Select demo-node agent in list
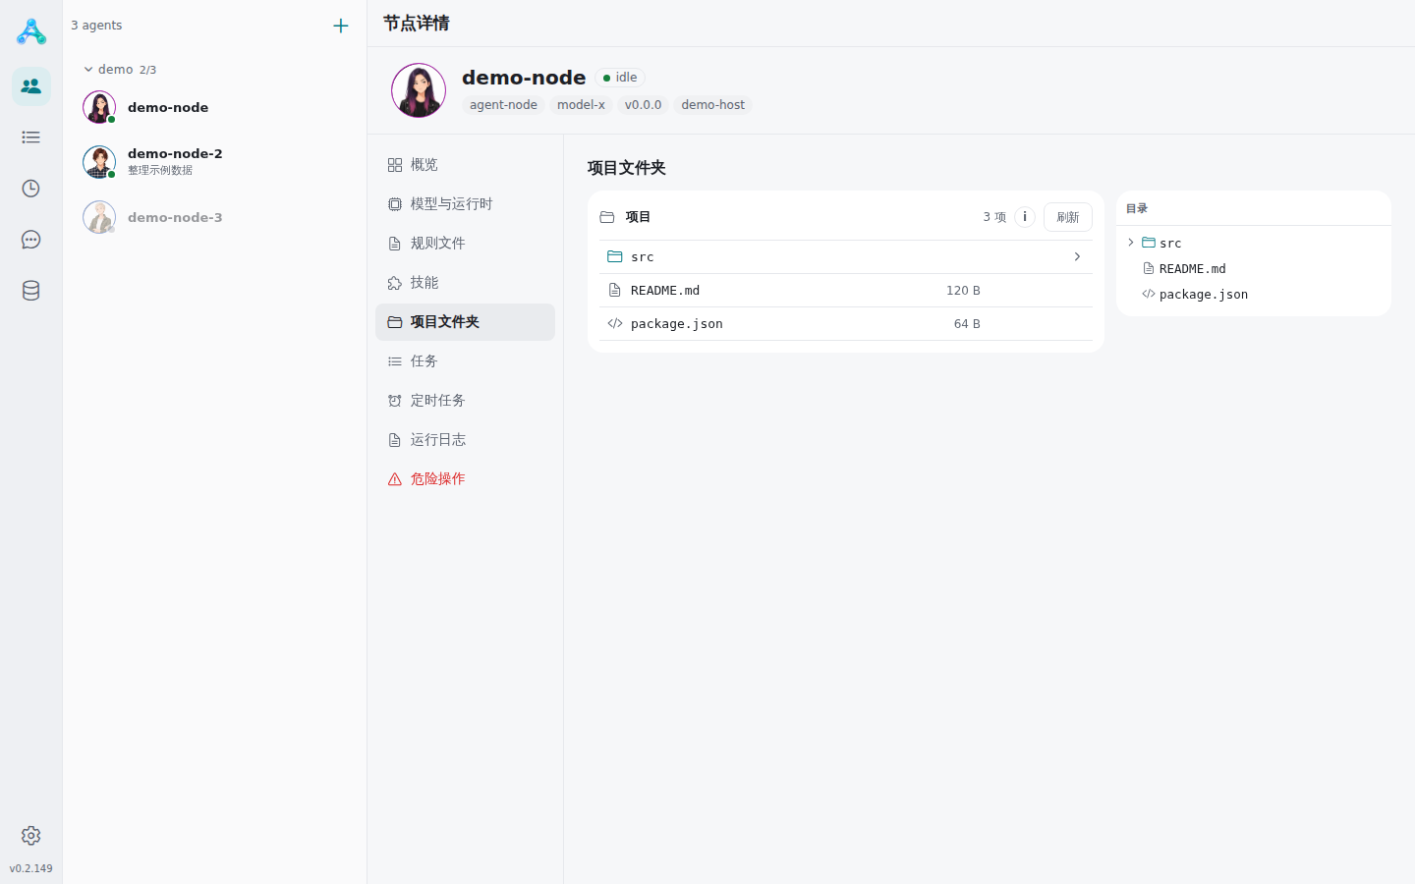The height and width of the screenshot is (884, 1415). pyautogui.click(x=214, y=107)
